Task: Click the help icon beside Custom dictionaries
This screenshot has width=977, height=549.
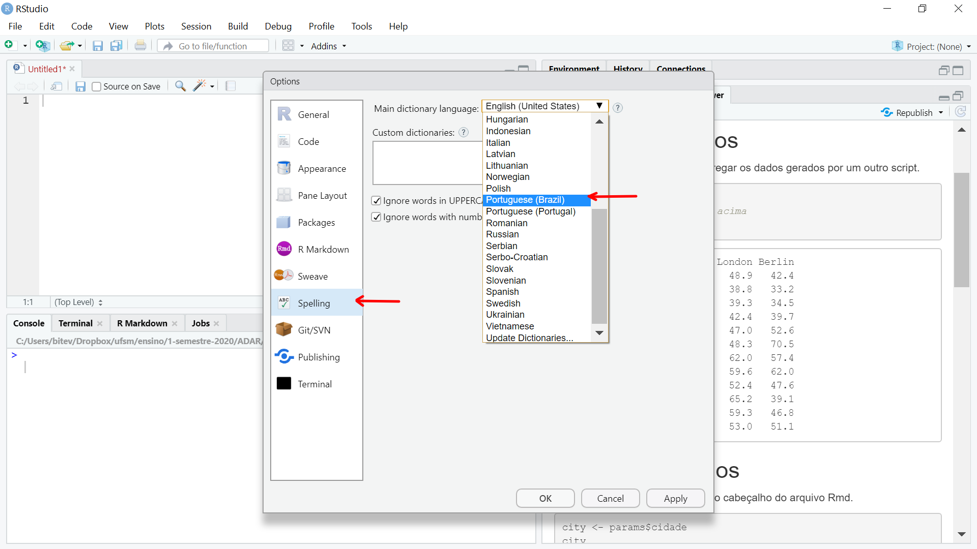Action: (464, 132)
